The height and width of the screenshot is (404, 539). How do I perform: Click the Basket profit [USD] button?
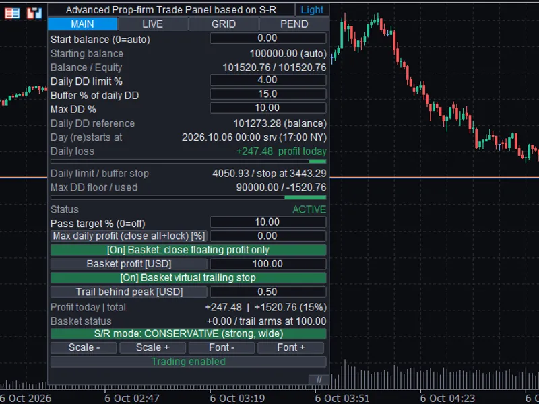pyautogui.click(x=129, y=264)
